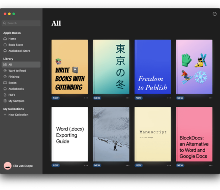This screenshot has width=220, height=190.
Task: Click NEW badge under Manuscript book
Action: [x=138, y=165]
